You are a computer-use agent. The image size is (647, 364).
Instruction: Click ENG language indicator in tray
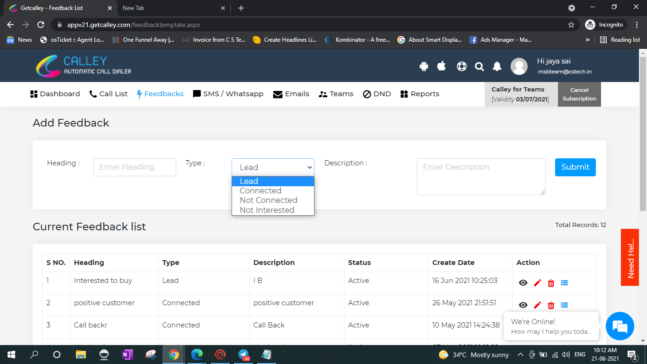(x=580, y=355)
